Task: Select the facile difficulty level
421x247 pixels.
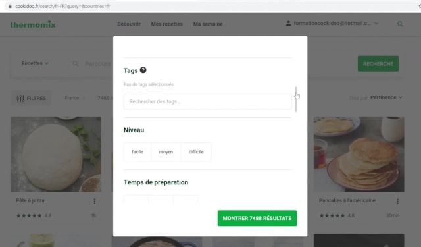Action: coord(137,152)
